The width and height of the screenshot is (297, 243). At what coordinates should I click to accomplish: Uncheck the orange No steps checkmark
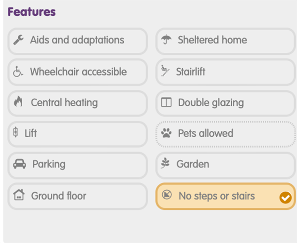[285, 198]
